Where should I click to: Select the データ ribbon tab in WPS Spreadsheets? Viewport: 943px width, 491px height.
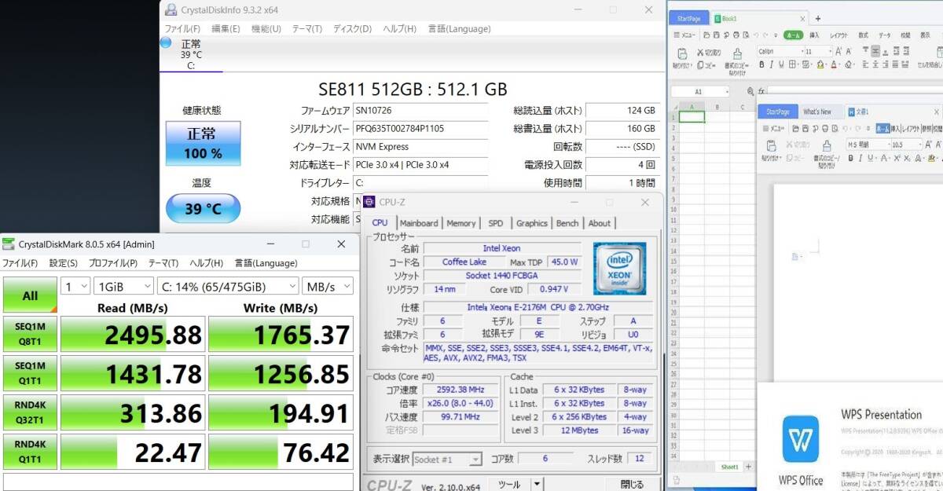[x=884, y=35]
